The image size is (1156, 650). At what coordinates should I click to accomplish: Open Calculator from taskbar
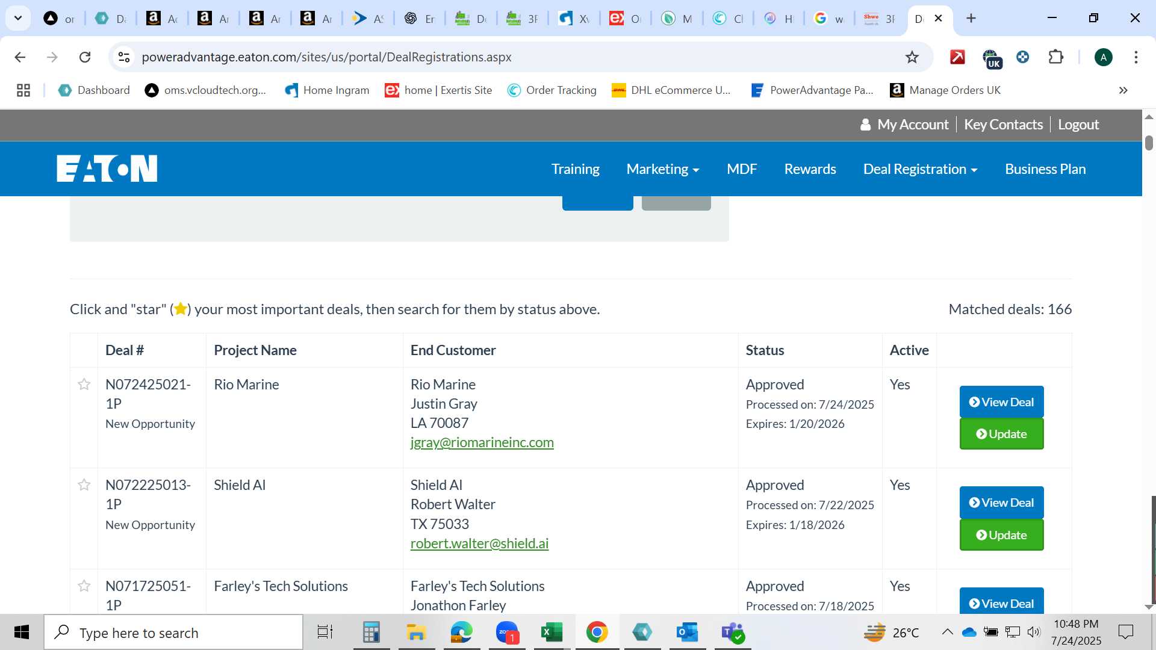click(371, 632)
